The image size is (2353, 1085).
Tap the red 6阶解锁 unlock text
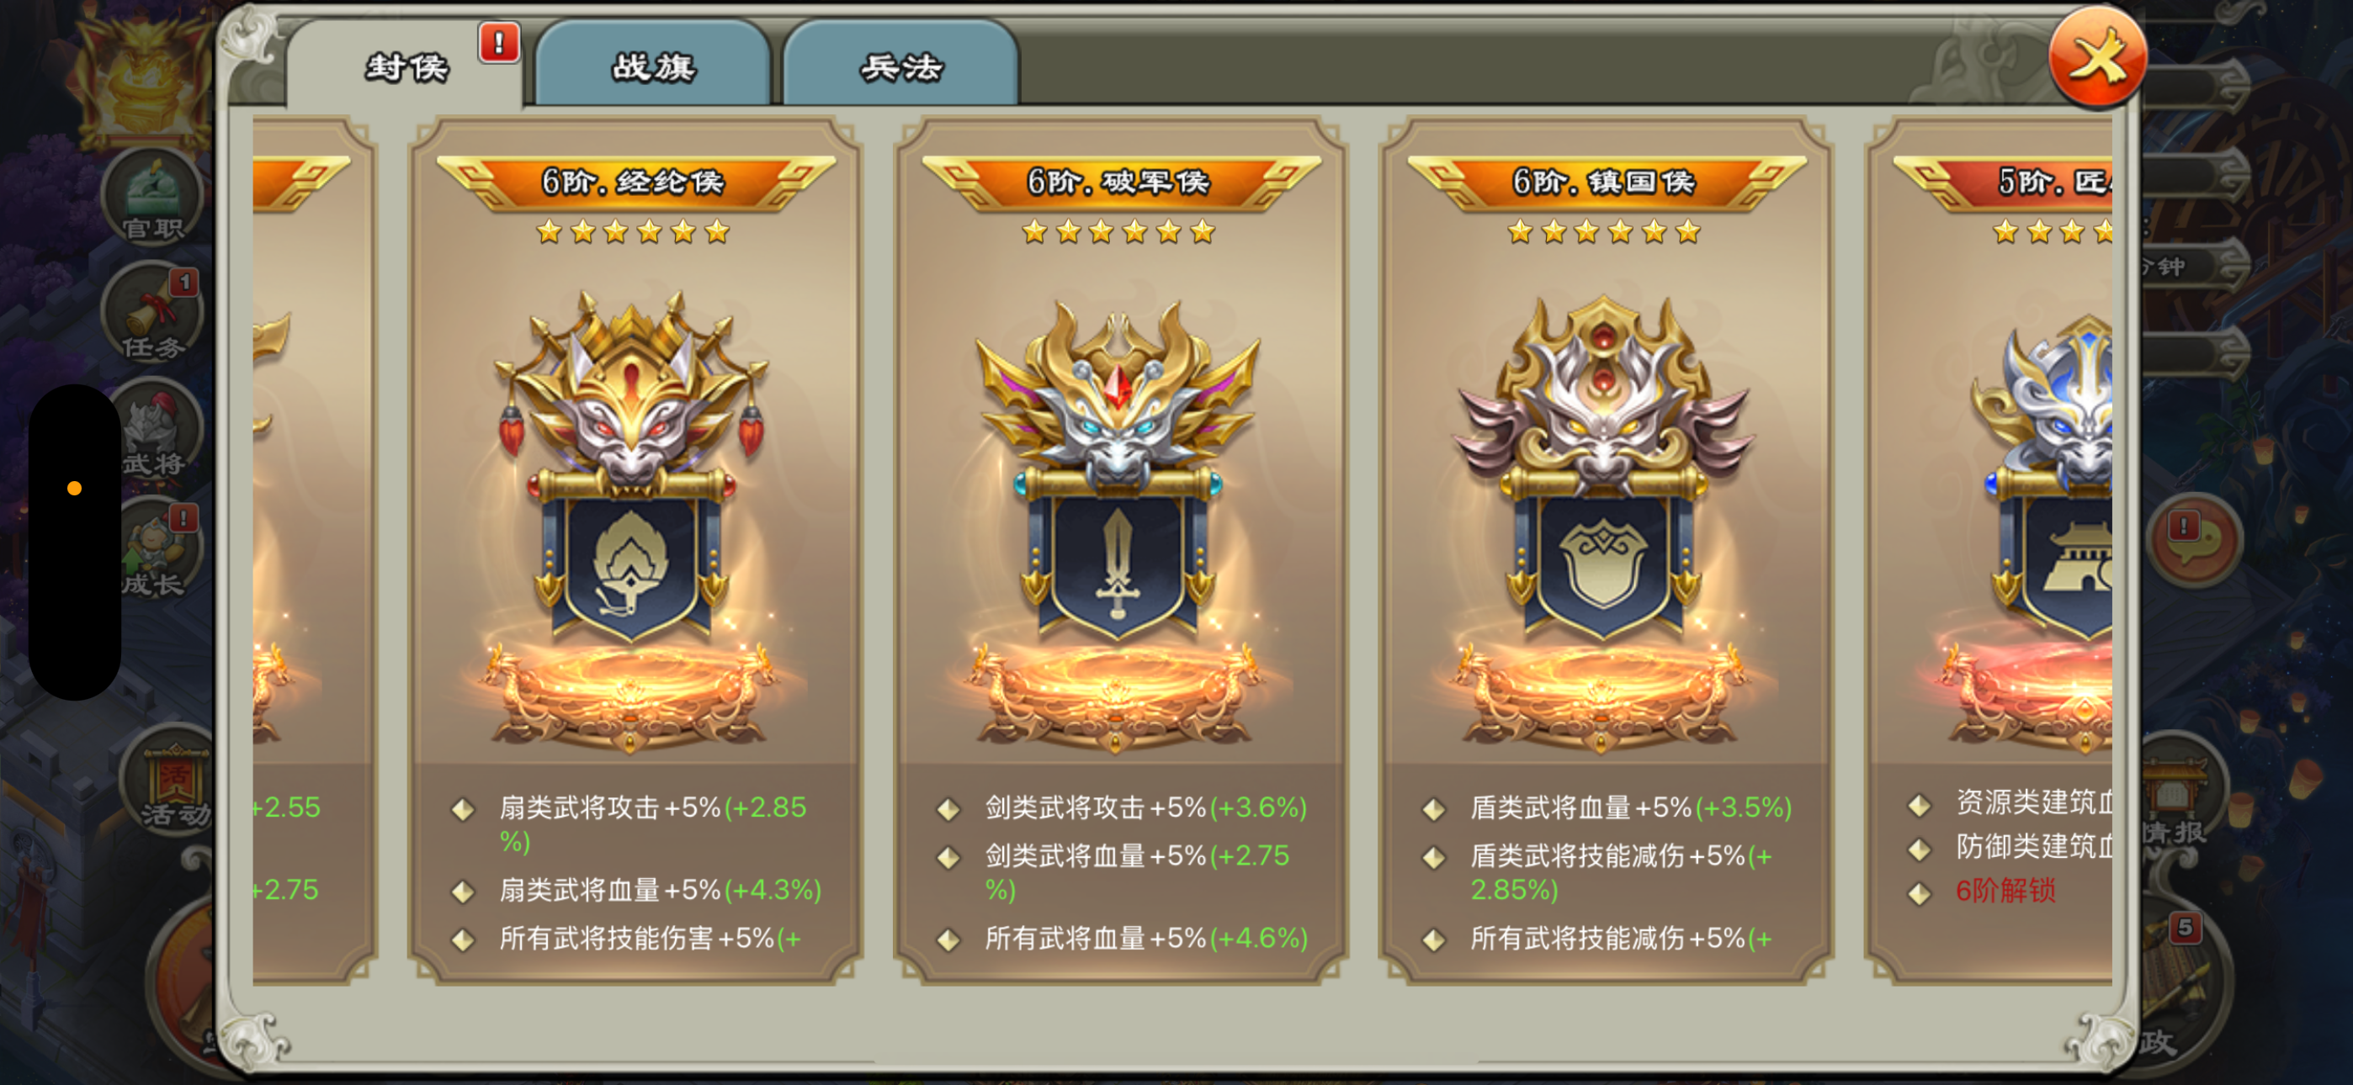[x=2005, y=891]
